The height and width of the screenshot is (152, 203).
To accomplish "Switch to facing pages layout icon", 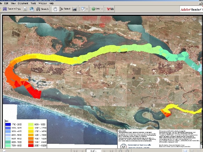I will click(x=199, y=151).
